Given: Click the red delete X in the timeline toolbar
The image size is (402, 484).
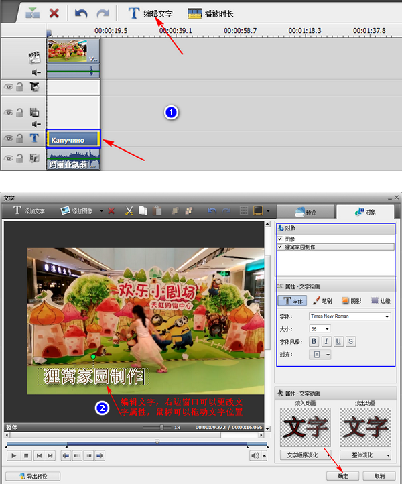Looking at the screenshot, I should pos(54,13).
